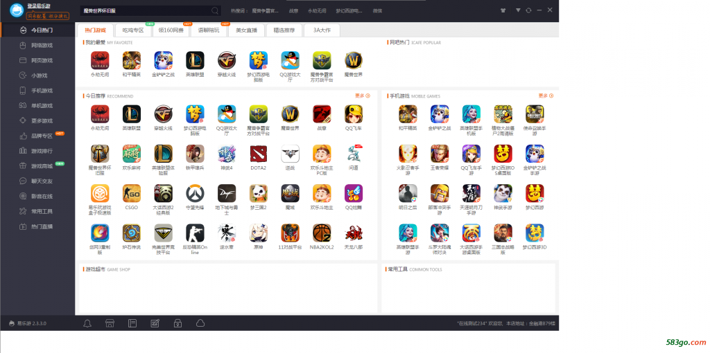Screen dimensions: 710x353
Task: Open the 逆水寒 game icon
Action: (227, 233)
